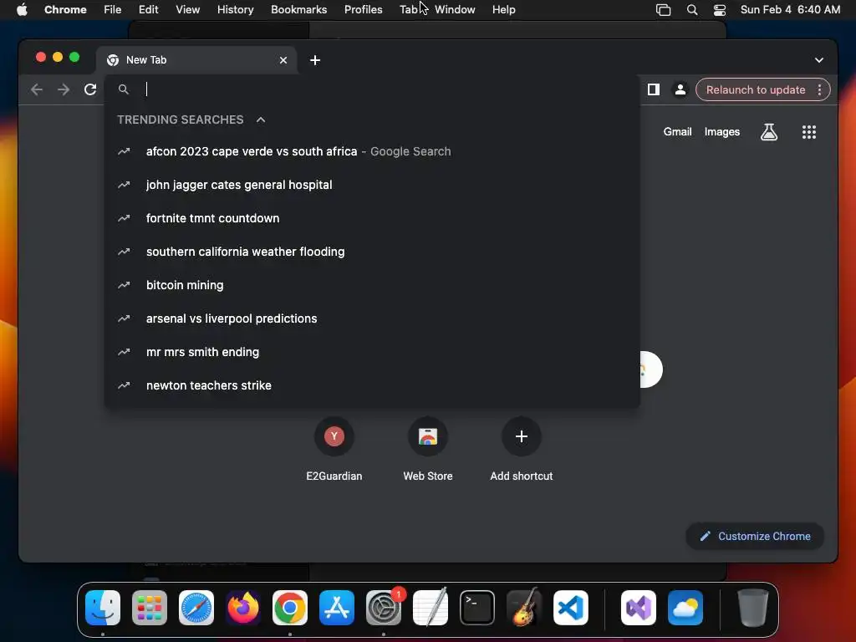The height and width of the screenshot is (642, 856).
Task: Open the Images link
Action: [722, 132]
